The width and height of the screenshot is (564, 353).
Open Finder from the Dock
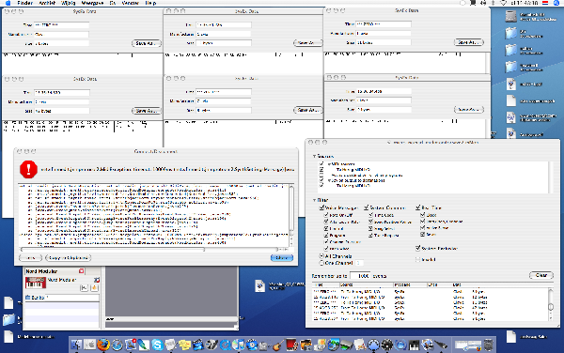click(77, 345)
